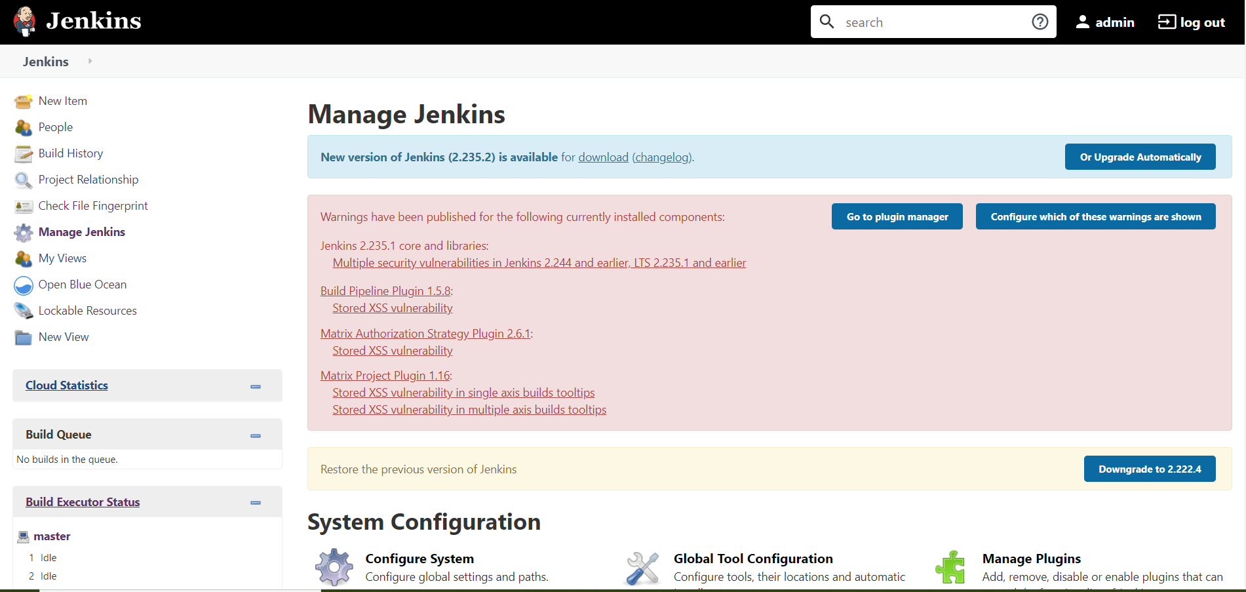1246x592 pixels.
Task: Open Blue Ocean from sidebar
Action: pyautogui.click(x=83, y=285)
